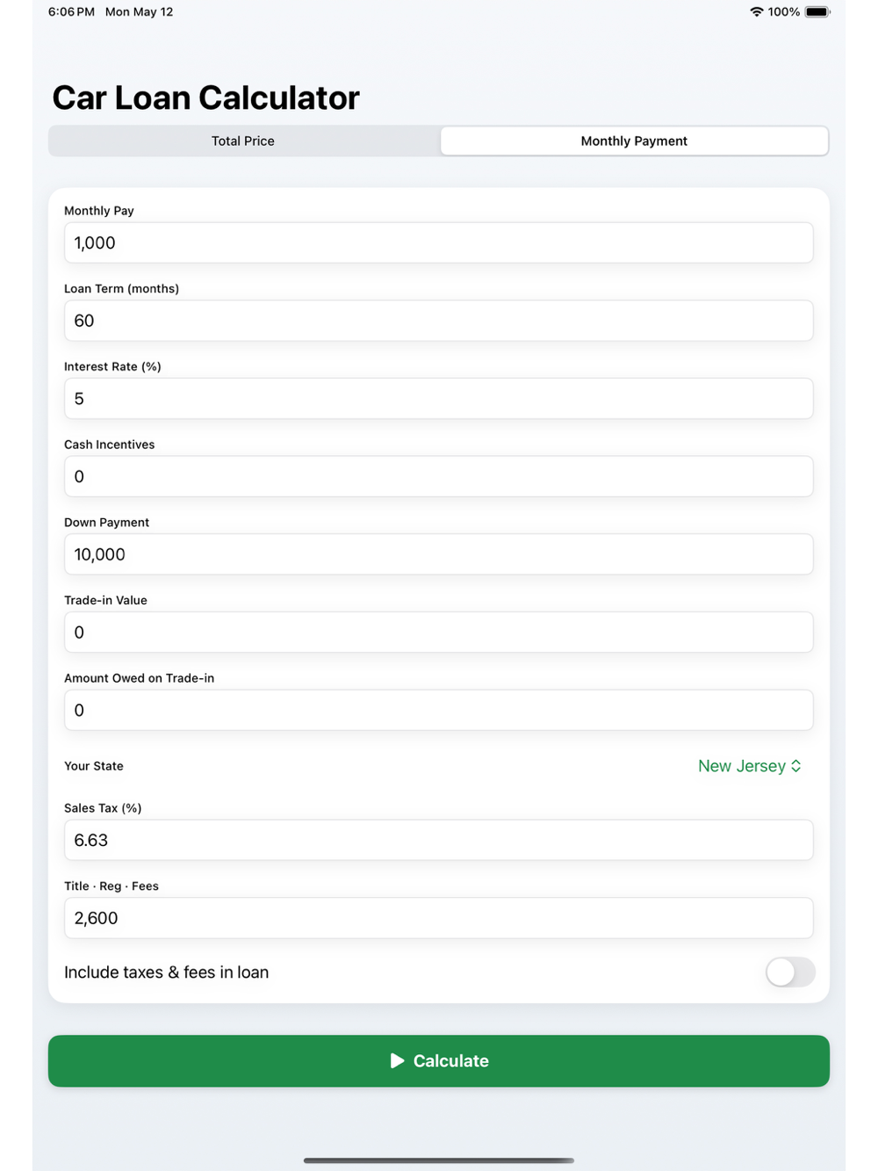Tap the home indicator bar
This screenshot has width=878, height=1171.
click(x=439, y=1160)
